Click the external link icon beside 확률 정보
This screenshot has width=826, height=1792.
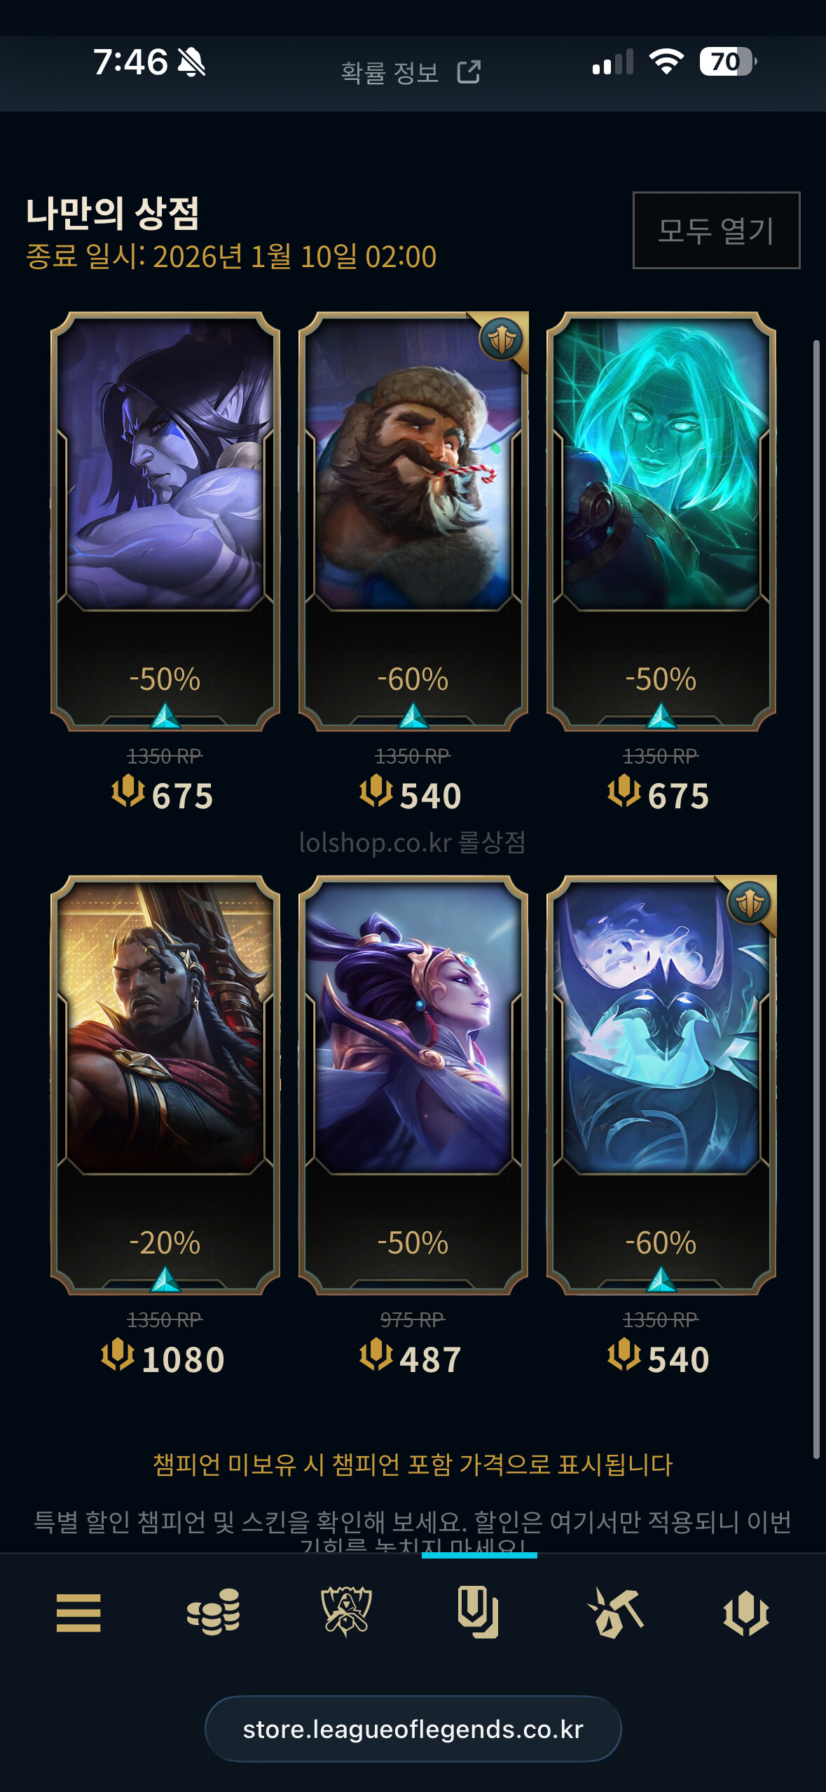point(469,72)
